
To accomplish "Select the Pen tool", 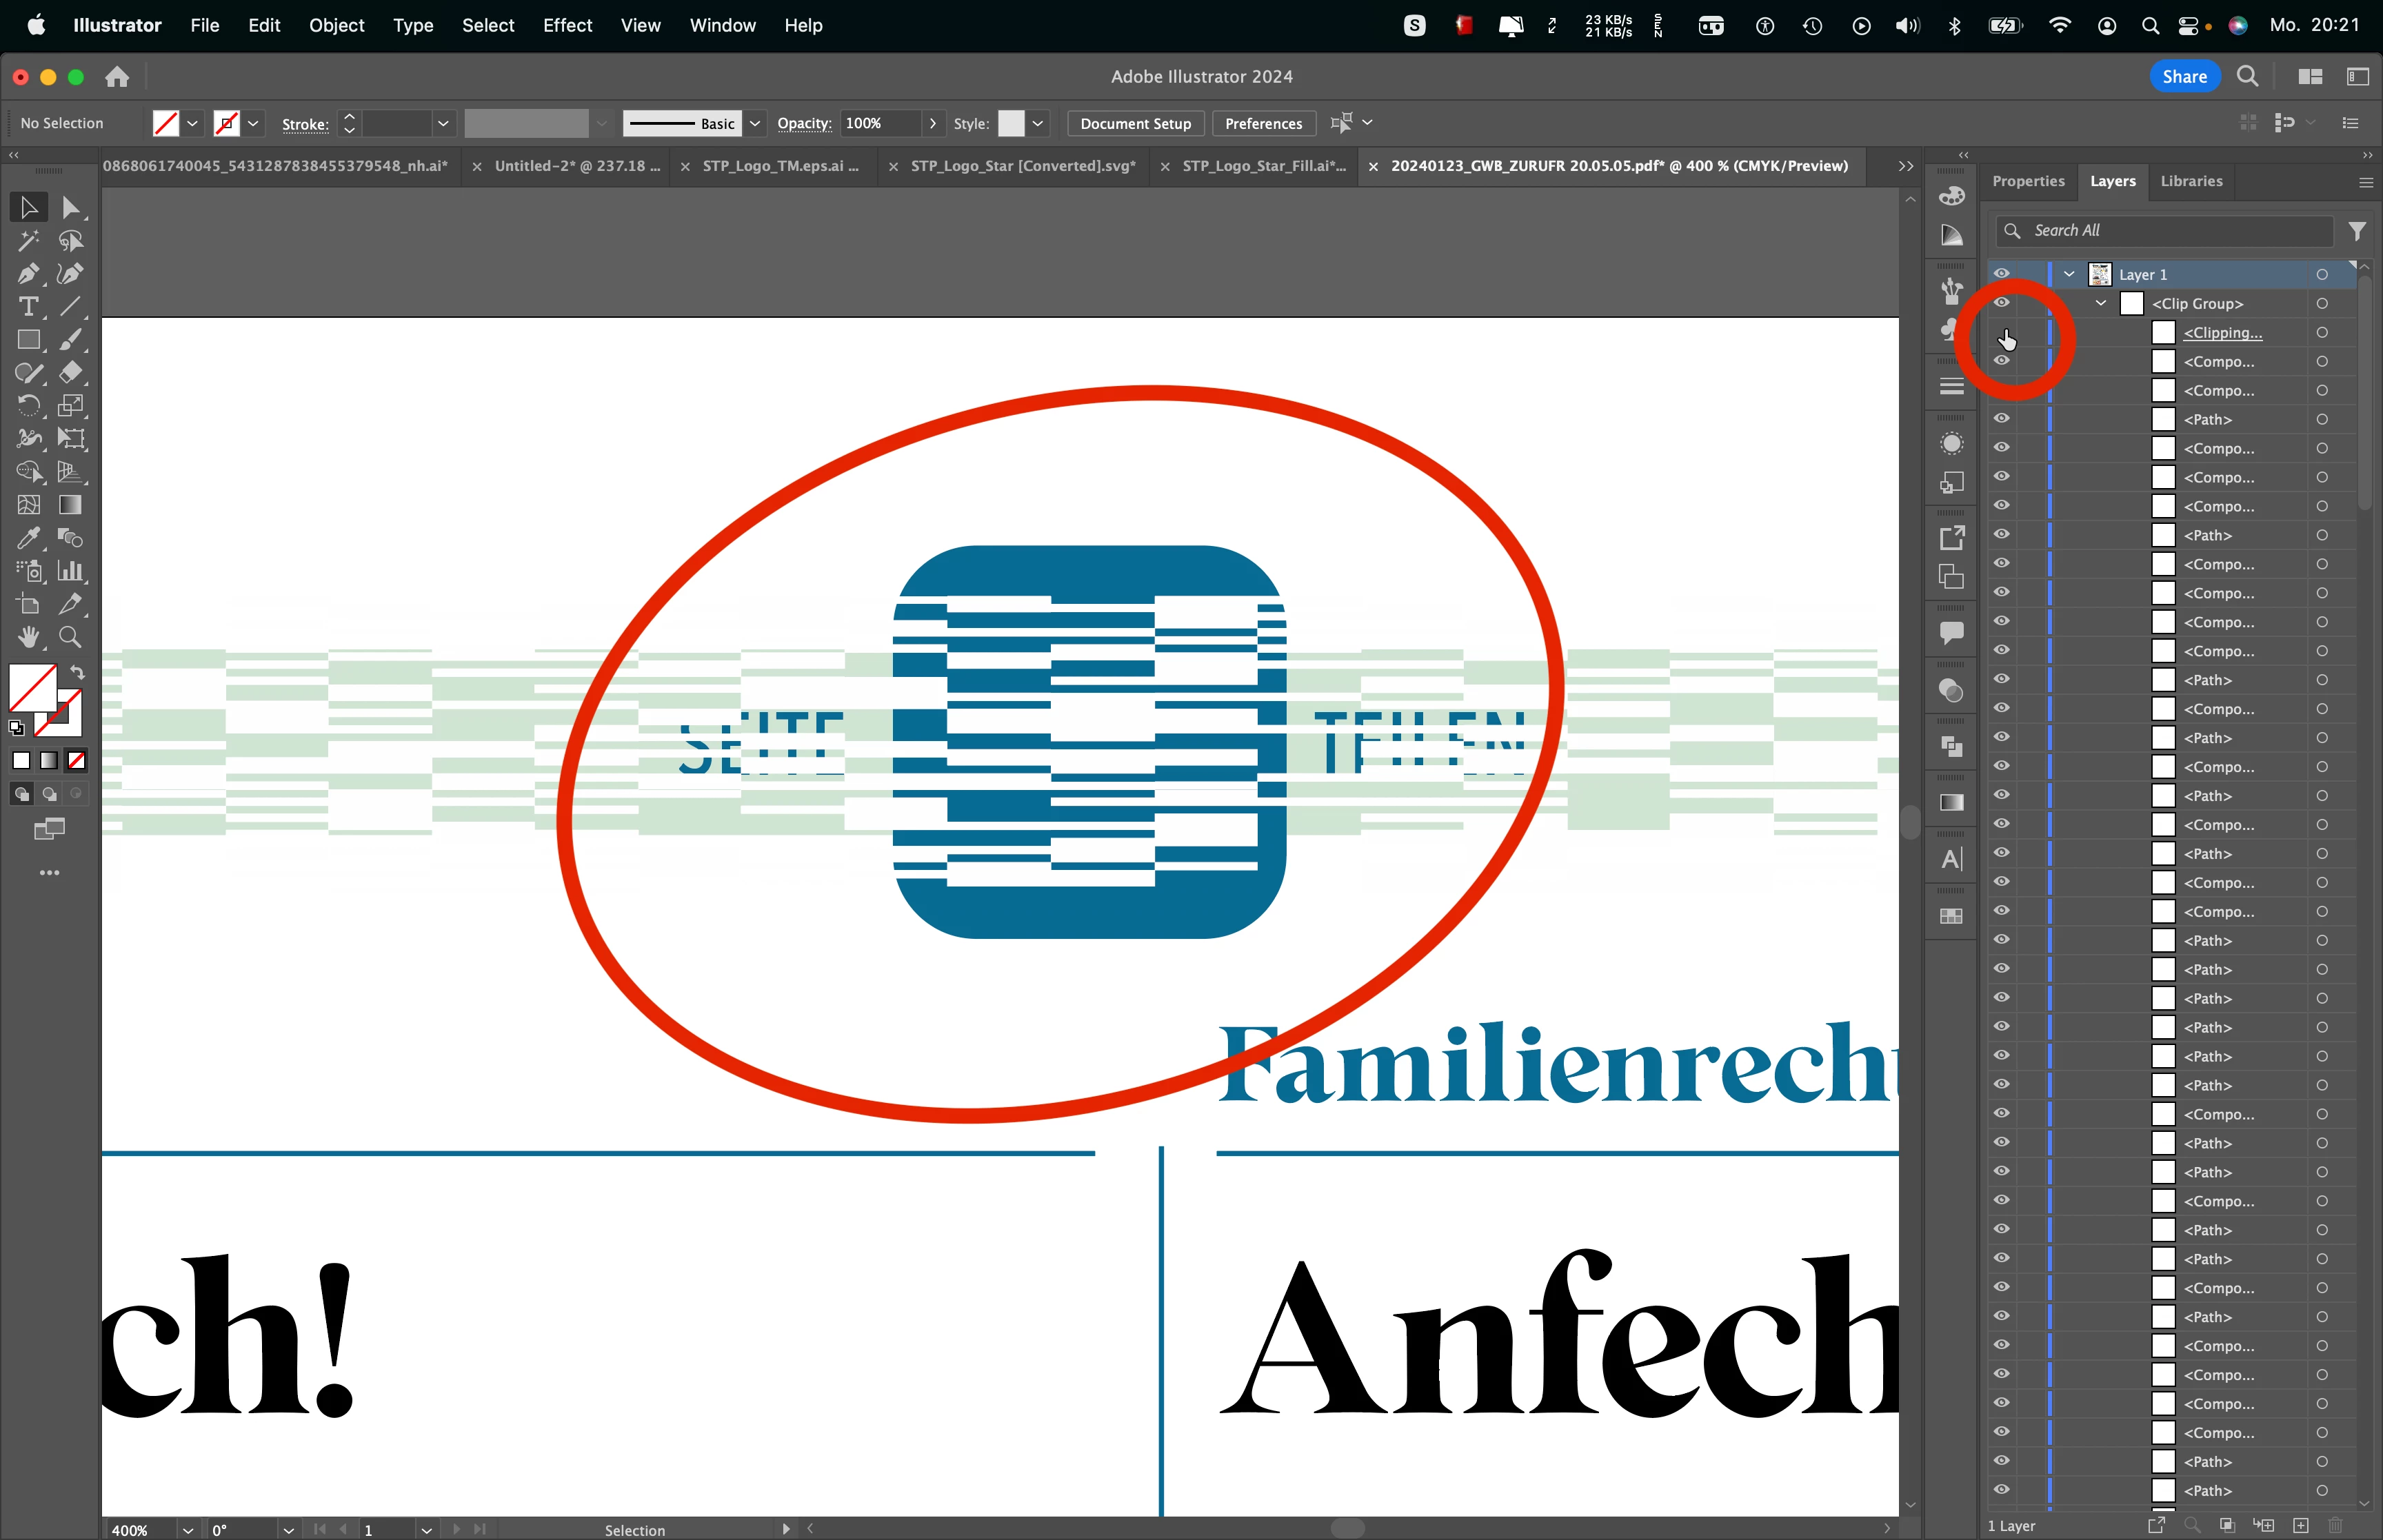I will [28, 274].
